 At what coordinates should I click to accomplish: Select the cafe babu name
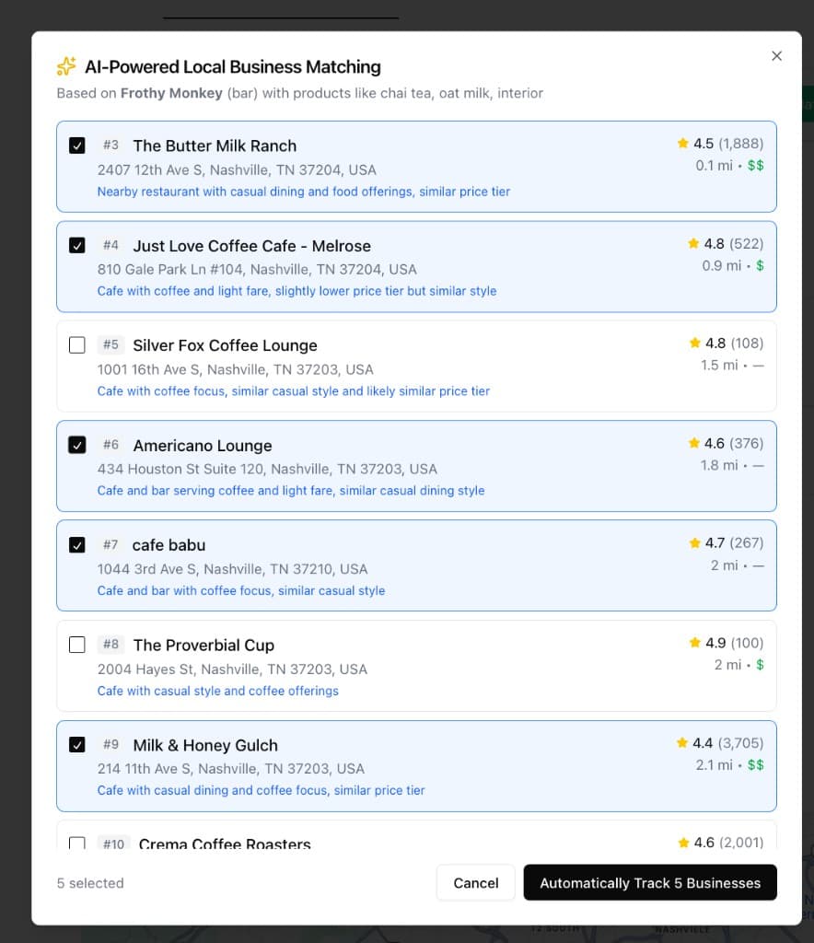click(x=169, y=545)
